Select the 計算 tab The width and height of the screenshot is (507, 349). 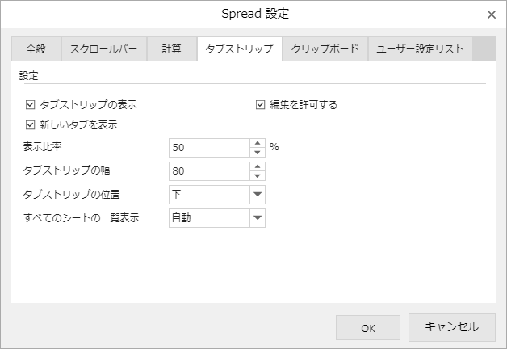click(x=171, y=49)
